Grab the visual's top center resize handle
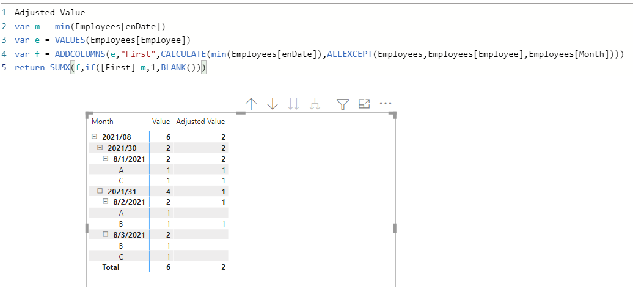Screen dimensions: 633x287 click(x=241, y=113)
